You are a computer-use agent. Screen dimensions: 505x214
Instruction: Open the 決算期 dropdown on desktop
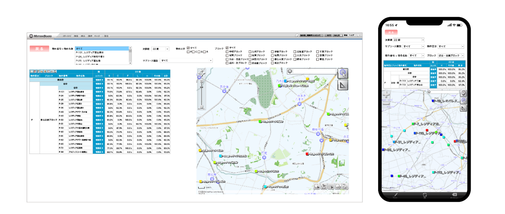[161, 49]
